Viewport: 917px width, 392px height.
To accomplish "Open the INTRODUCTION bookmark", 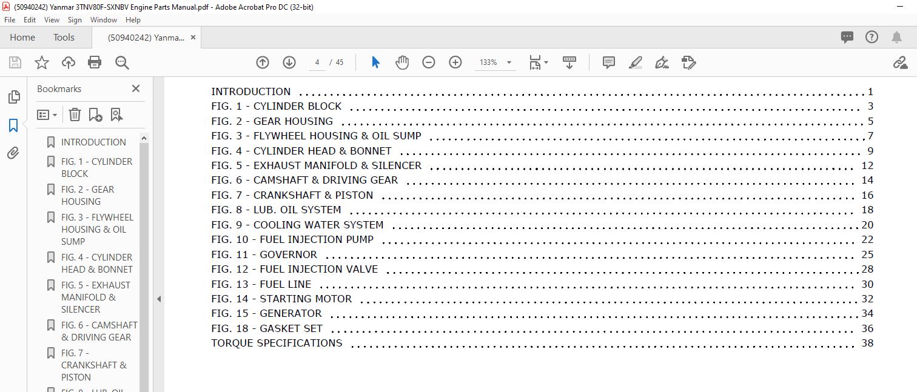I will click(x=93, y=142).
